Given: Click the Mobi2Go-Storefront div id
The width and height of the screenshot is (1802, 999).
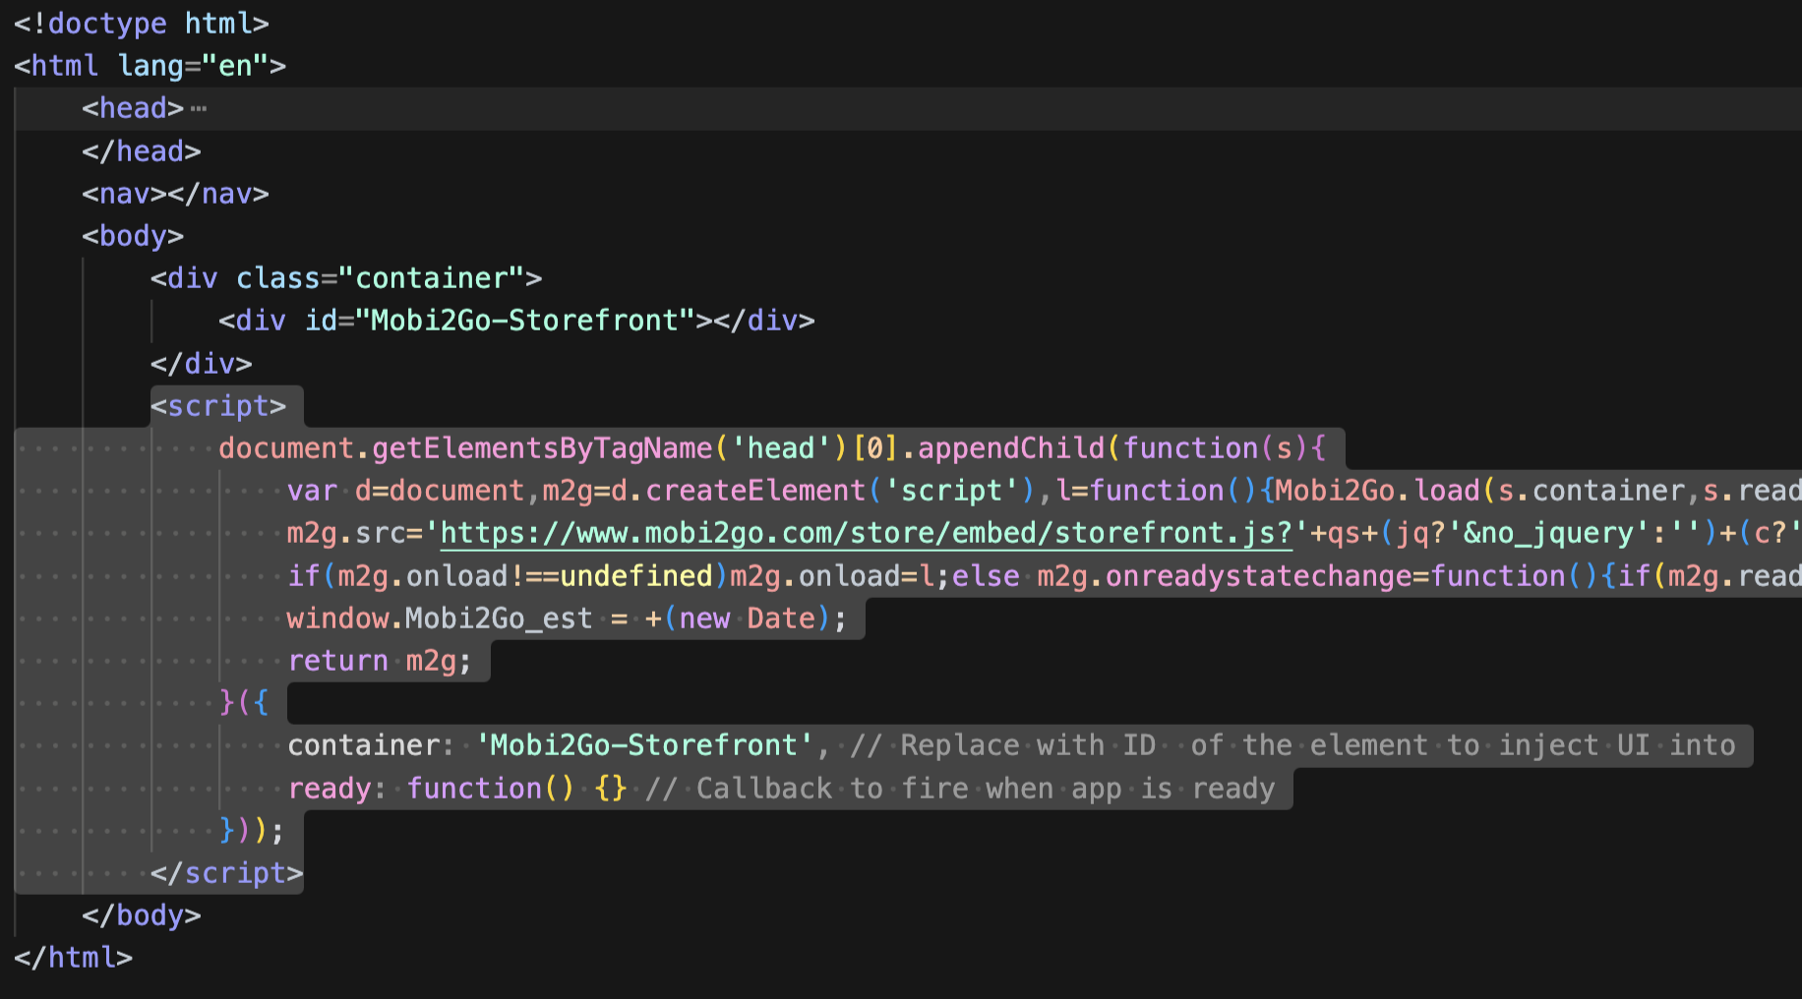Looking at the screenshot, I should coord(516,320).
